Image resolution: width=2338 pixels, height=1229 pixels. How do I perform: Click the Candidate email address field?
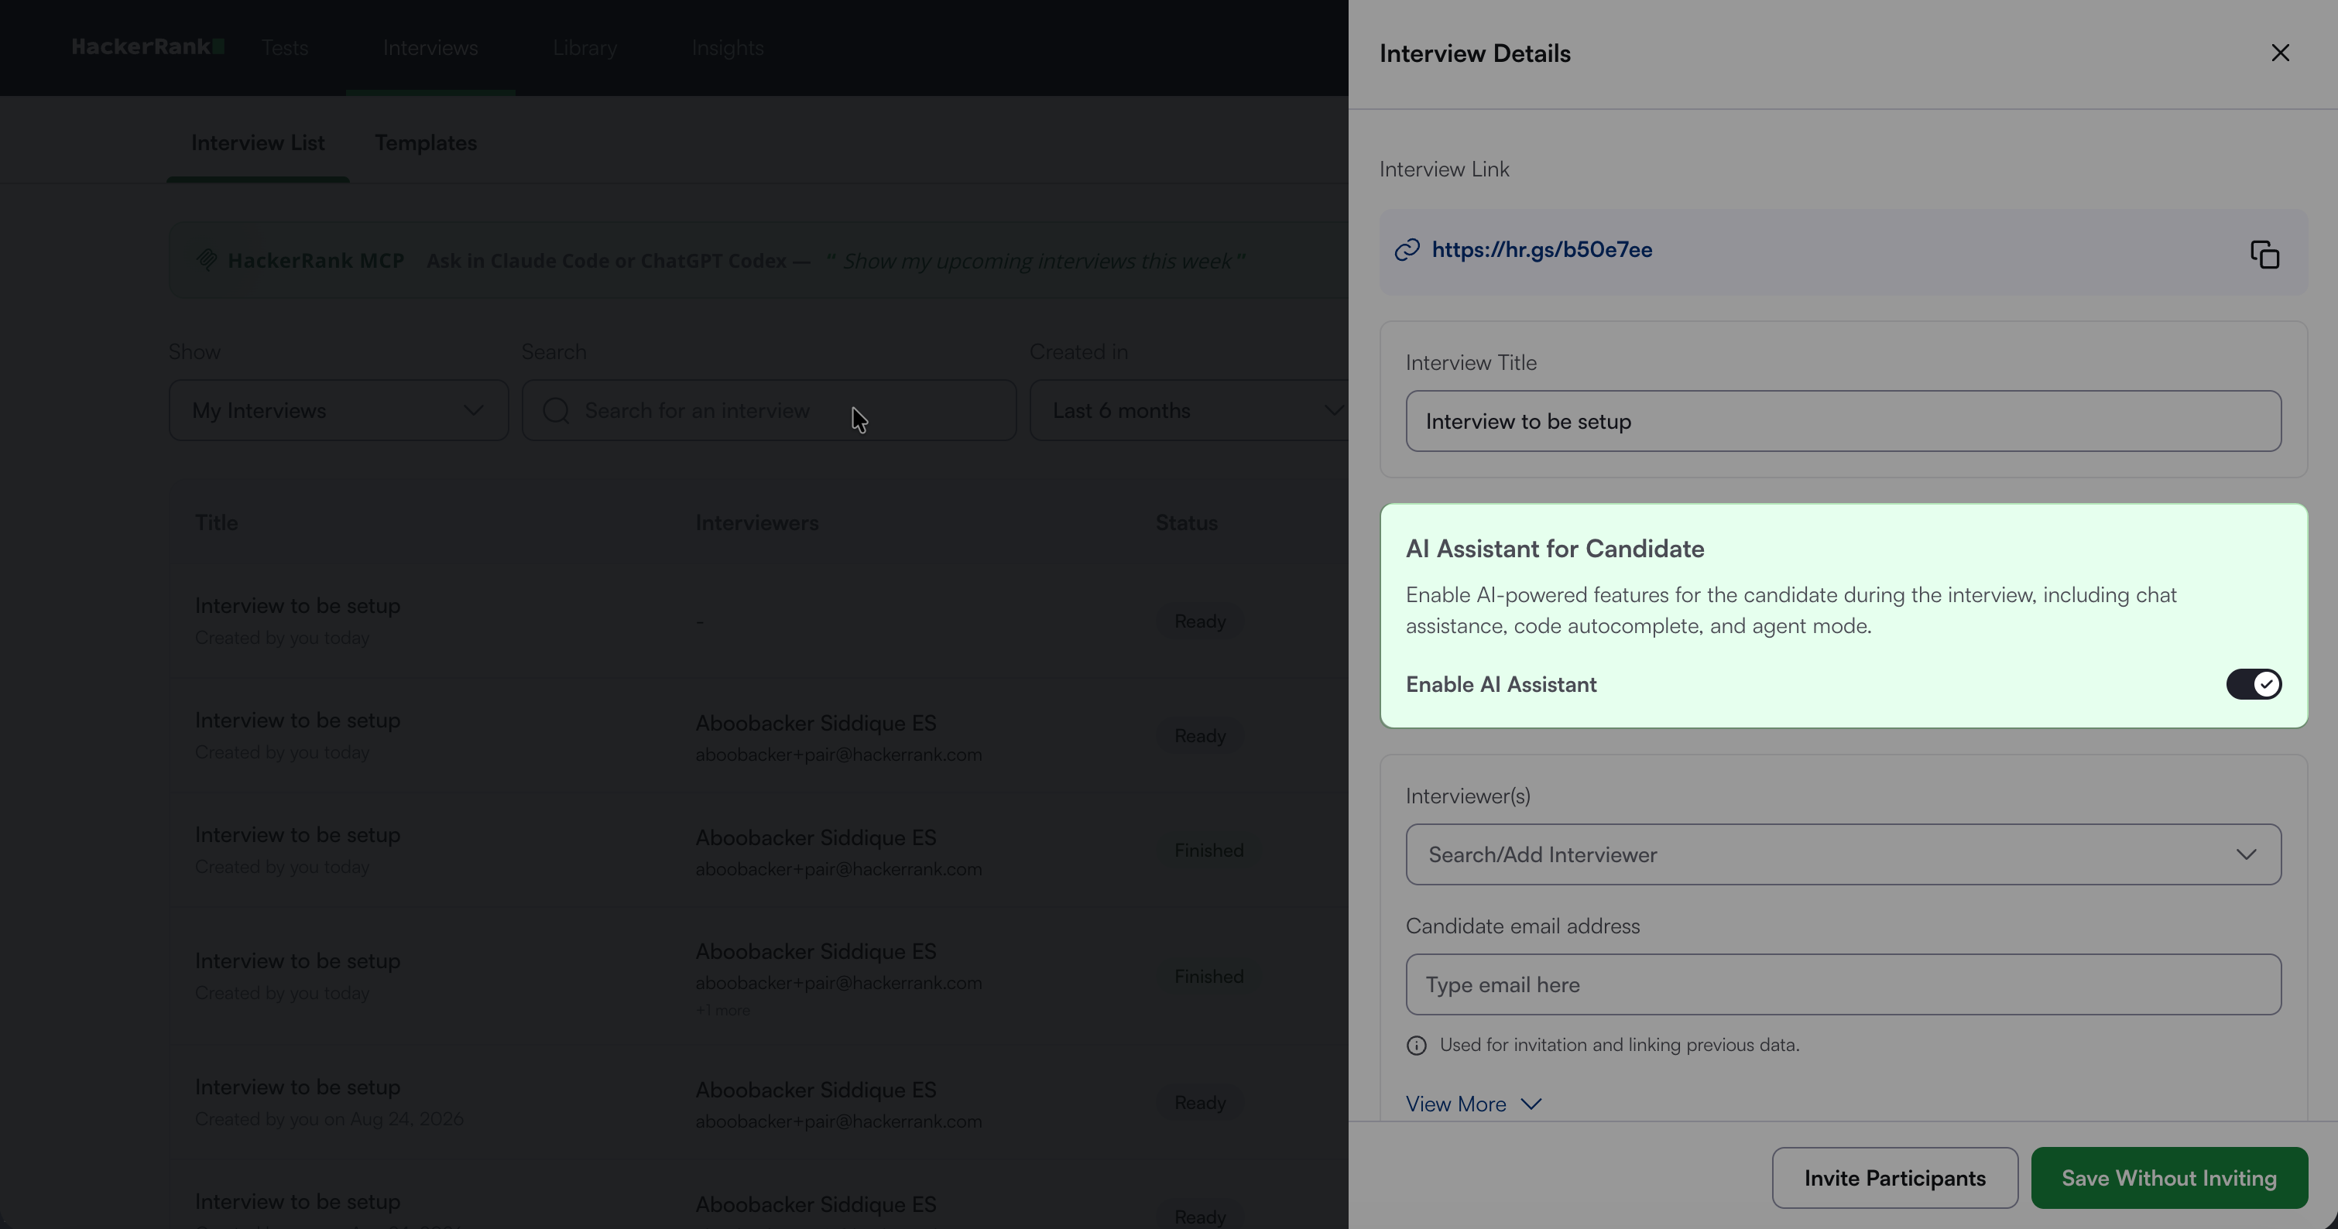tap(1843, 984)
